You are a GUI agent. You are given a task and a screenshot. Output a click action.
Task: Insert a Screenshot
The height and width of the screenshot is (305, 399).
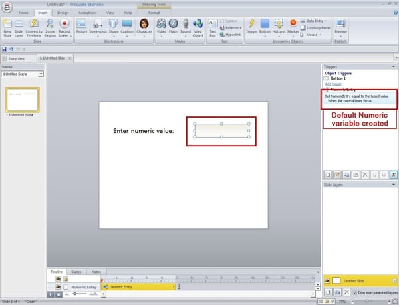pos(98,27)
